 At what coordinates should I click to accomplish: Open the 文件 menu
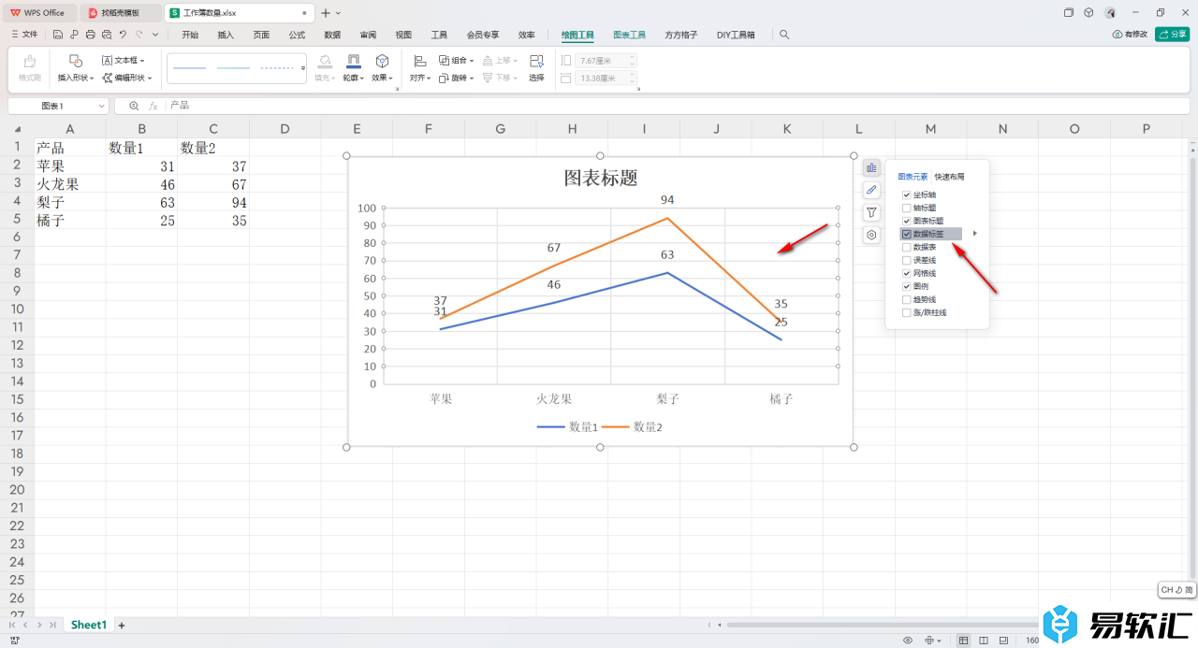(x=24, y=35)
